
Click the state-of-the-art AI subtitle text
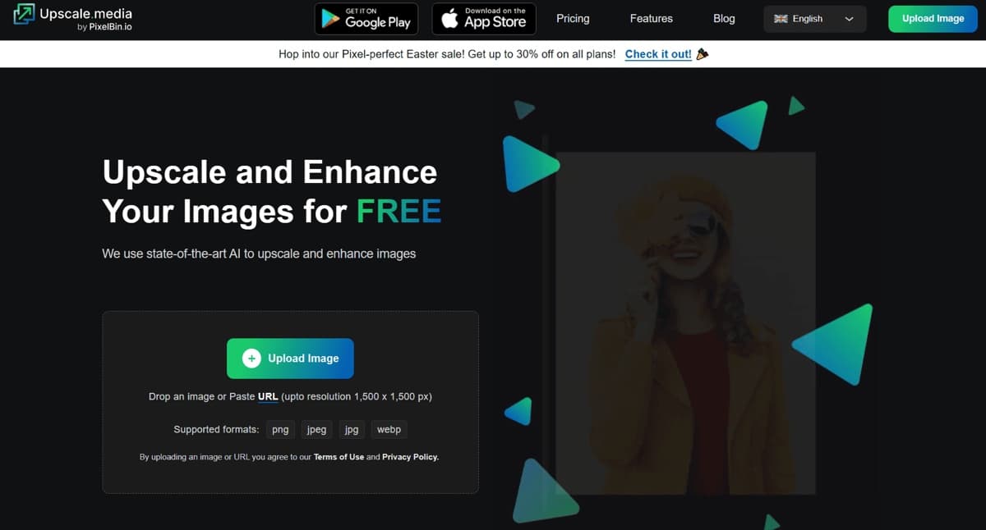point(259,254)
